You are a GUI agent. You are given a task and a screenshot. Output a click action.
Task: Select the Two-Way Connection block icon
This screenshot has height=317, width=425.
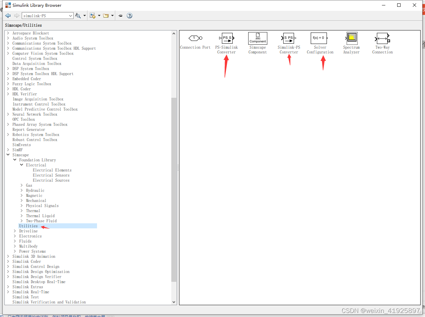tap(383, 38)
